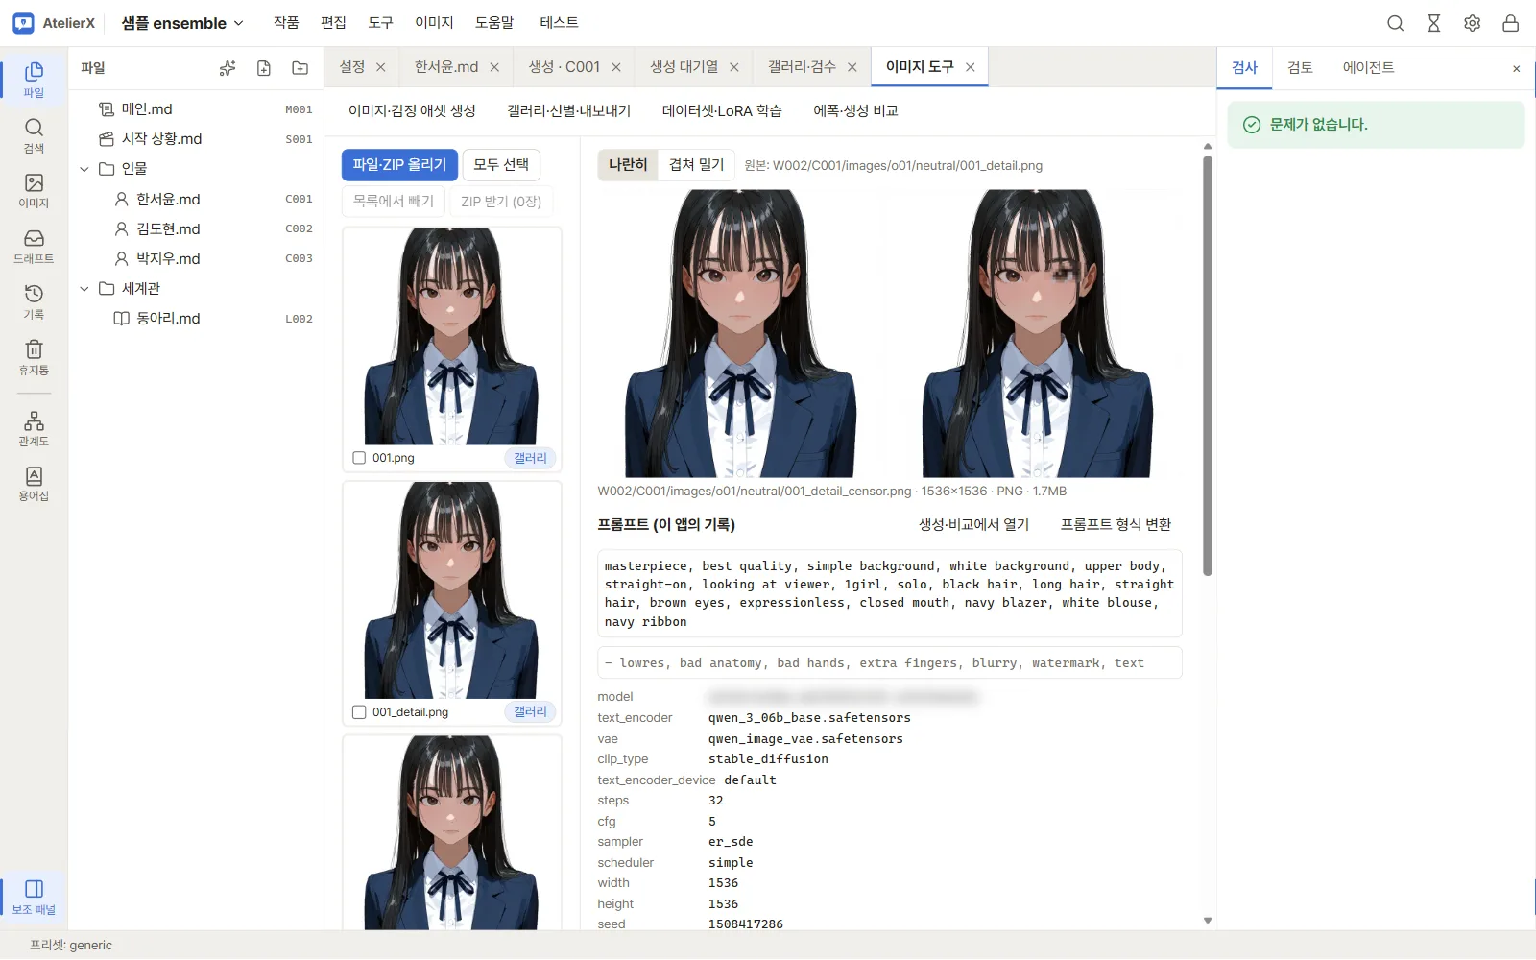1536x960 pixels.
Task: Open the 기록 history sidebar icon
Action: [x=34, y=301]
